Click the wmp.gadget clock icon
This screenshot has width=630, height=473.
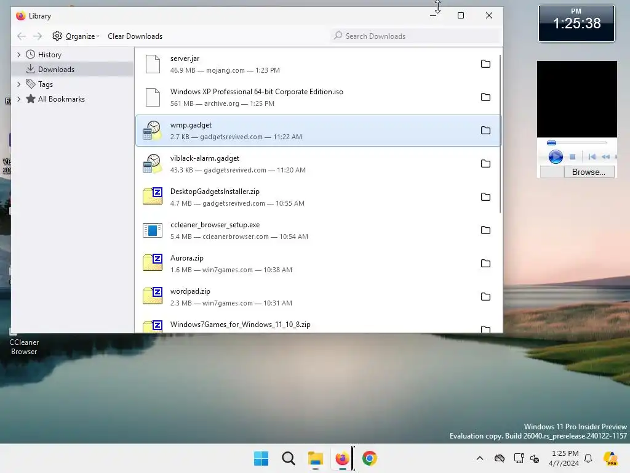click(153, 131)
